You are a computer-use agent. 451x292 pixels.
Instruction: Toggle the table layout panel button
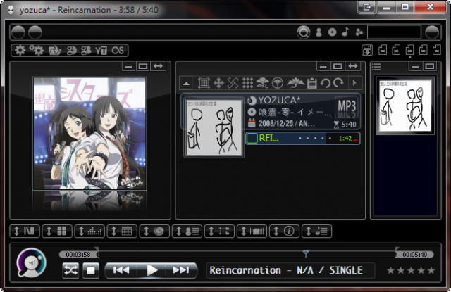[122, 231]
